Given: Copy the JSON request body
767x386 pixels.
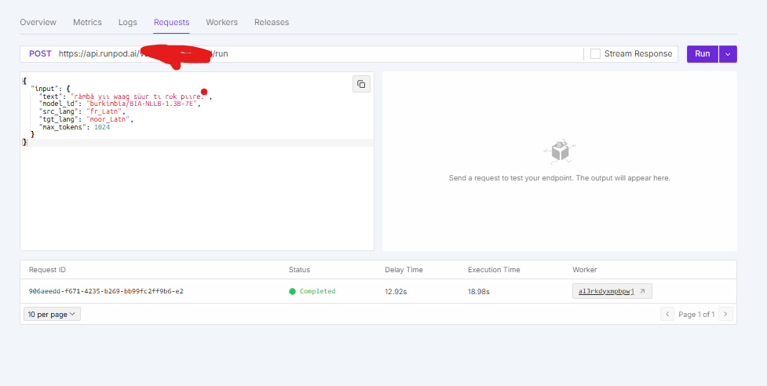Looking at the screenshot, I should pos(361,84).
